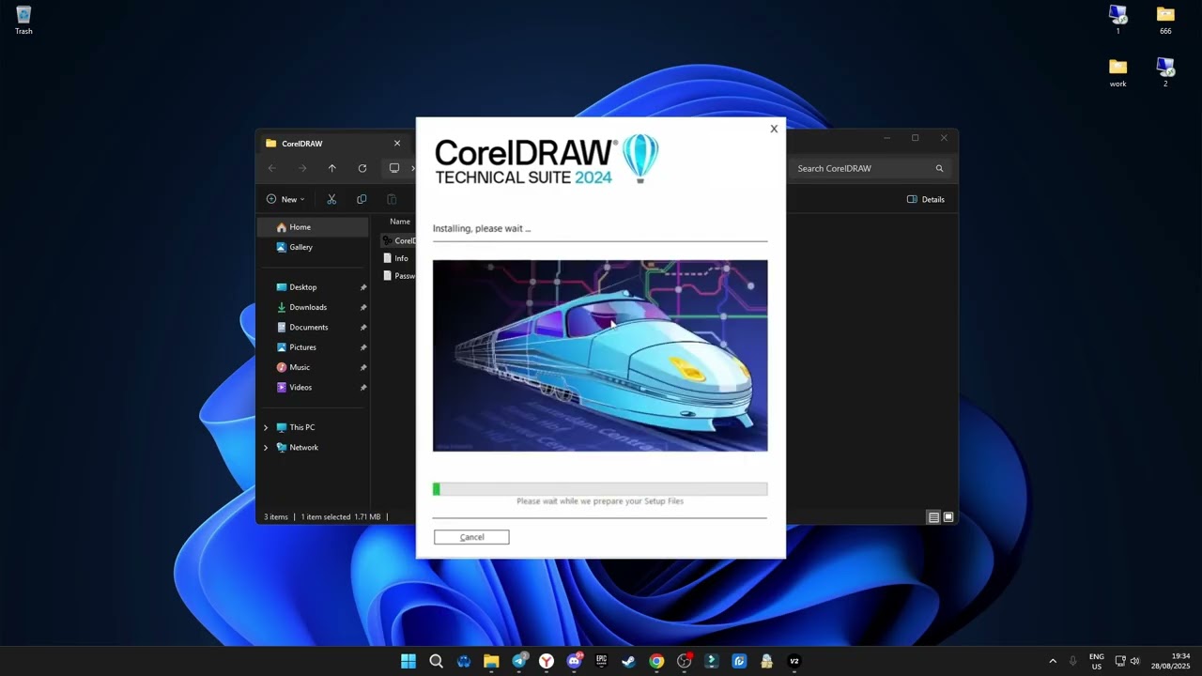Expand the Network tree node
This screenshot has width=1202, height=676.
(x=266, y=448)
